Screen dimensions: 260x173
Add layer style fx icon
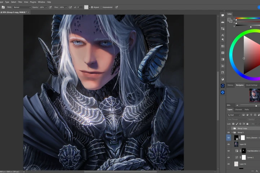tap(257, 171)
